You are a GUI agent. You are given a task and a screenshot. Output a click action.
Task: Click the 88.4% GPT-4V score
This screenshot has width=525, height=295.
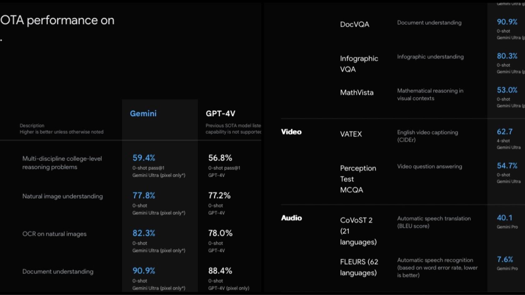pos(220,271)
